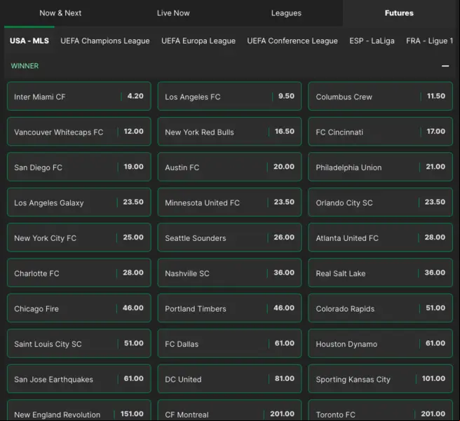The height and width of the screenshot is (421, 460).
Task: Bet on Seattle Sounders at 26.00
Action: (229, 237)
